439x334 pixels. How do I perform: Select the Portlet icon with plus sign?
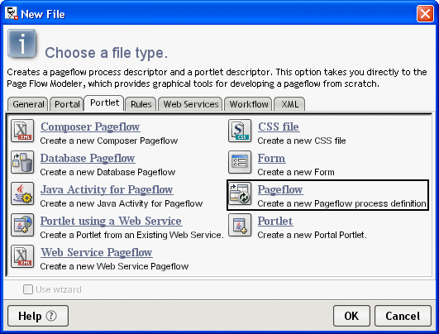pyautogui.click(x=240, y=225)
